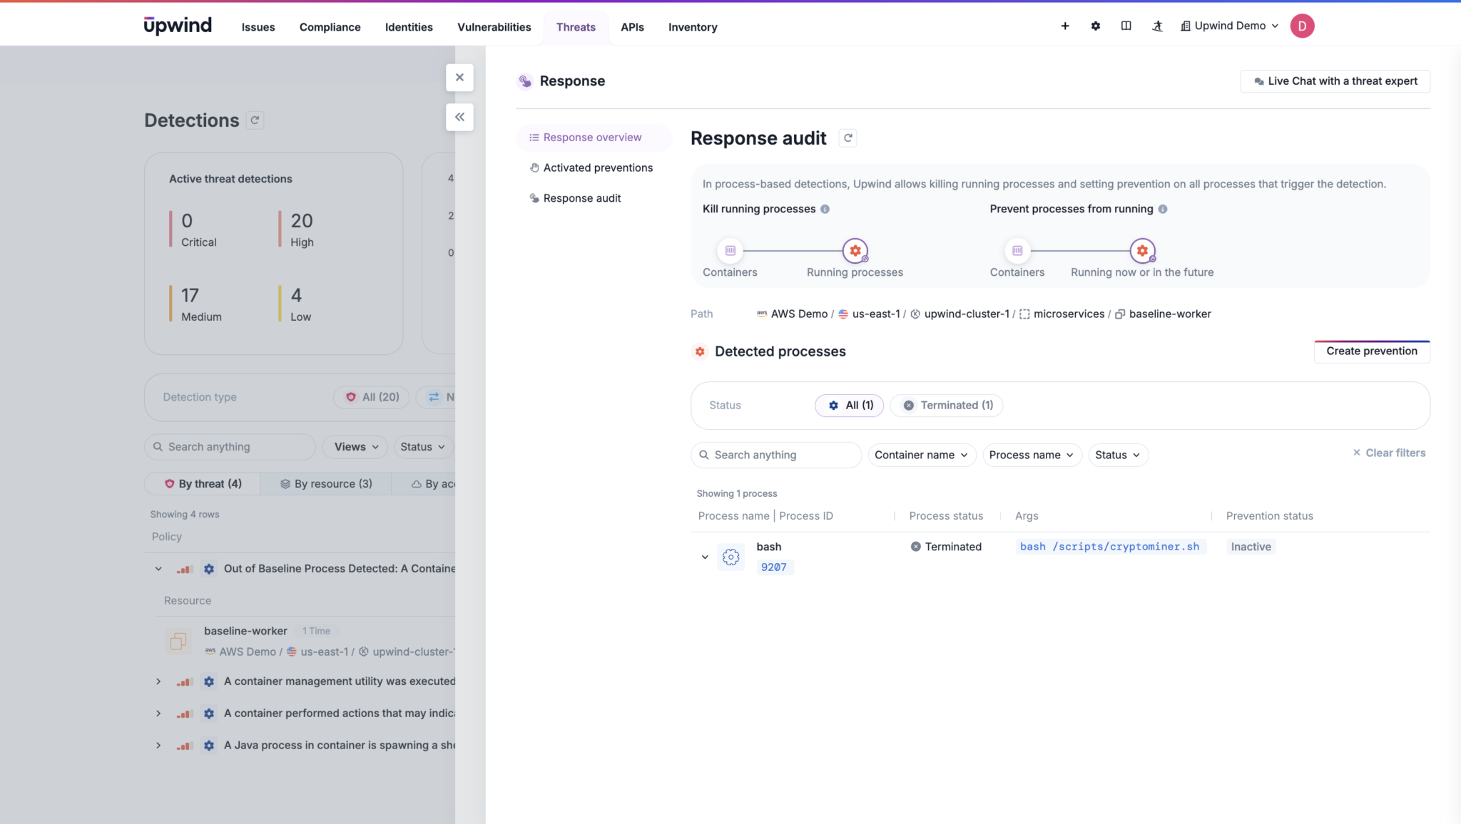Click the bash process gear icon
Image resolution: width=1461 pixels, height=824 pixels.
pyautogui.click(x=730, y=557)
